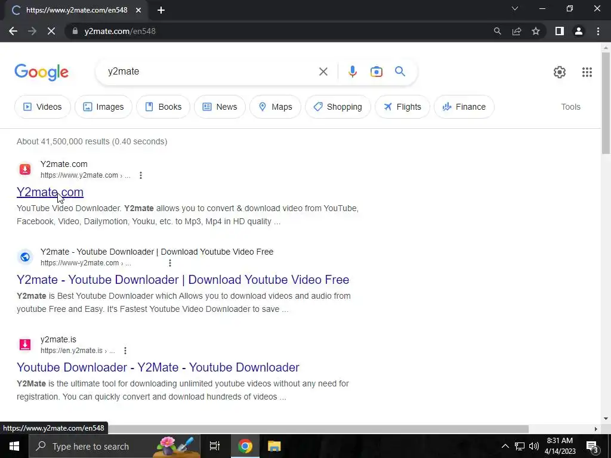Screen dimensions: 611x458
Task: Open the notification center icon
Action: click(x=593, y=446)
